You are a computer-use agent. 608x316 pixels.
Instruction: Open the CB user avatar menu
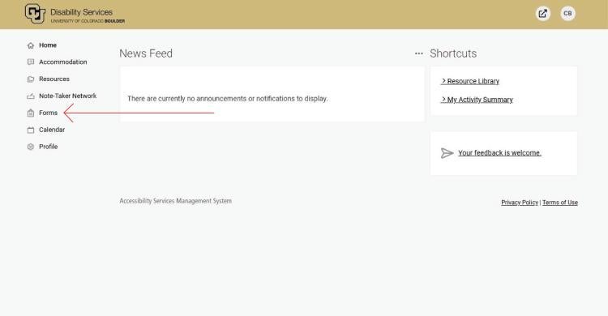click(567, 14)
